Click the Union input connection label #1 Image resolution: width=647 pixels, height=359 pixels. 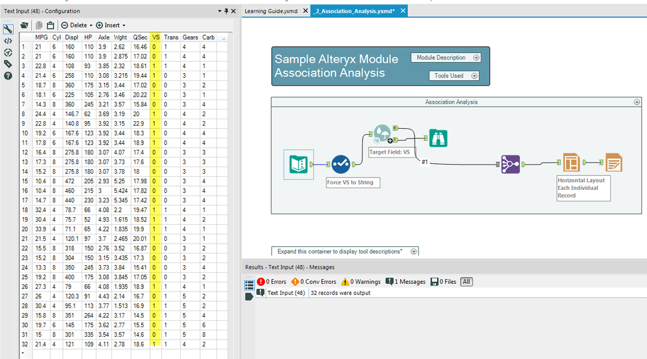pos(425,162)
